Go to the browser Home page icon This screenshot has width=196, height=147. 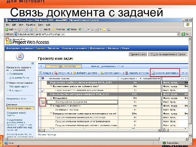click(x=36, y=29)
